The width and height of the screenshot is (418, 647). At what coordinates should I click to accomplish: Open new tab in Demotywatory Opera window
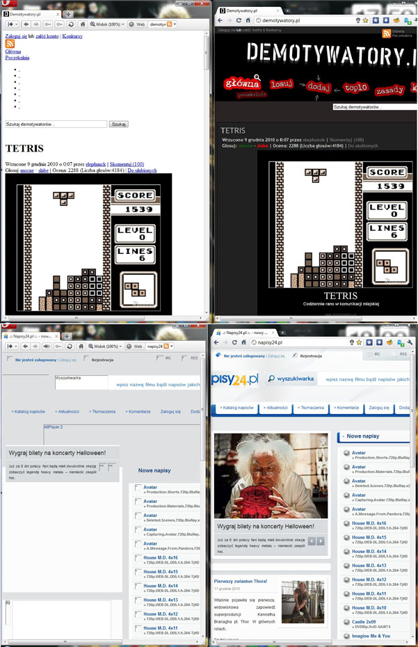coord(68,14)
